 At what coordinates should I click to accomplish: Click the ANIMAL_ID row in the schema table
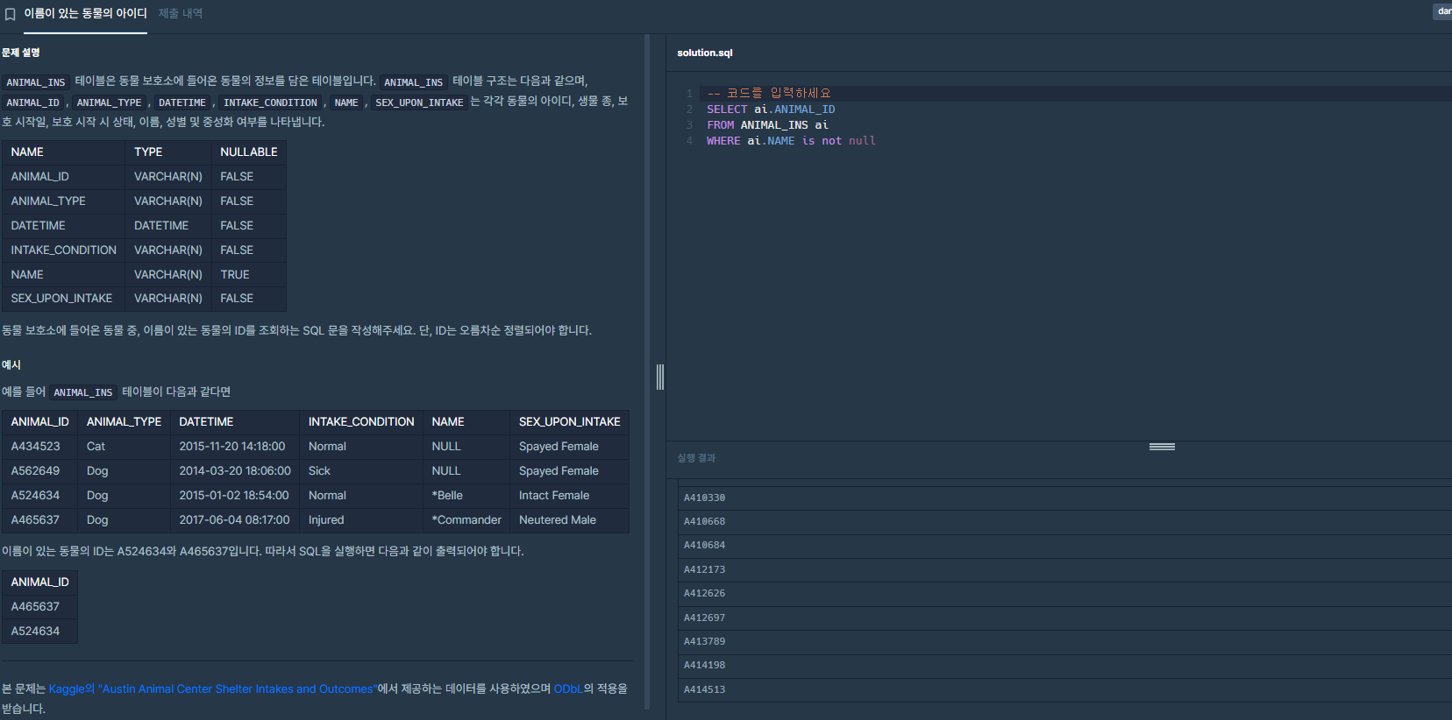click(x=144, y=177)
